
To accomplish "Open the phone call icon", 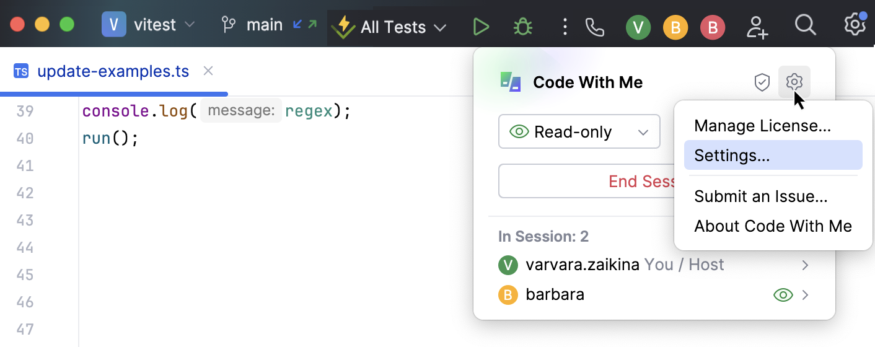I will pyautogui.click(x=594, y=27).
